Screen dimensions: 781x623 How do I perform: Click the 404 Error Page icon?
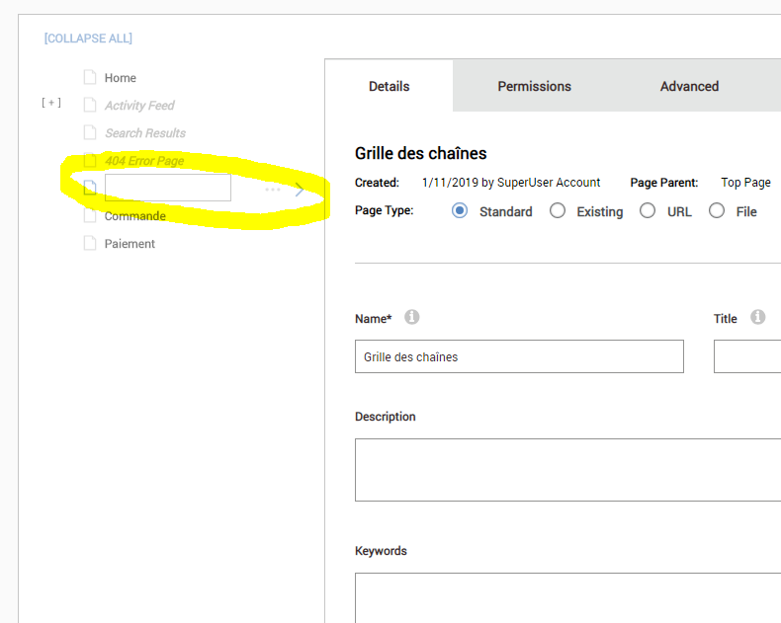90,160
